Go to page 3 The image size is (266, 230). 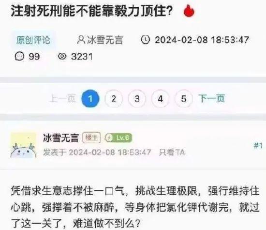(x=137, y=99)
